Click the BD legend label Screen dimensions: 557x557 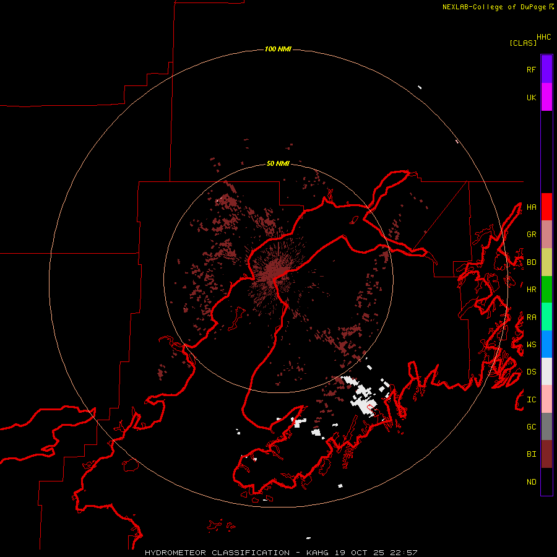(531, 262)
